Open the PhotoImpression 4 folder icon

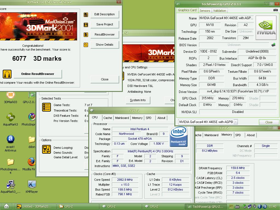11,162
